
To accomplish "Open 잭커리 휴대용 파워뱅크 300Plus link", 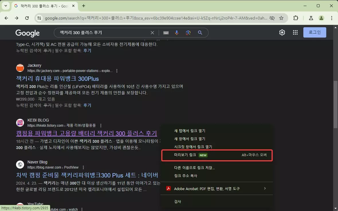I will pyautogui.click(x=57, y=79).
